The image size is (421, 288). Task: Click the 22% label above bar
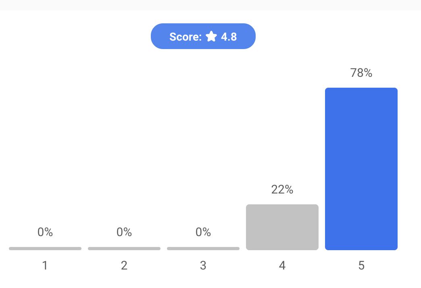point(282,189)
